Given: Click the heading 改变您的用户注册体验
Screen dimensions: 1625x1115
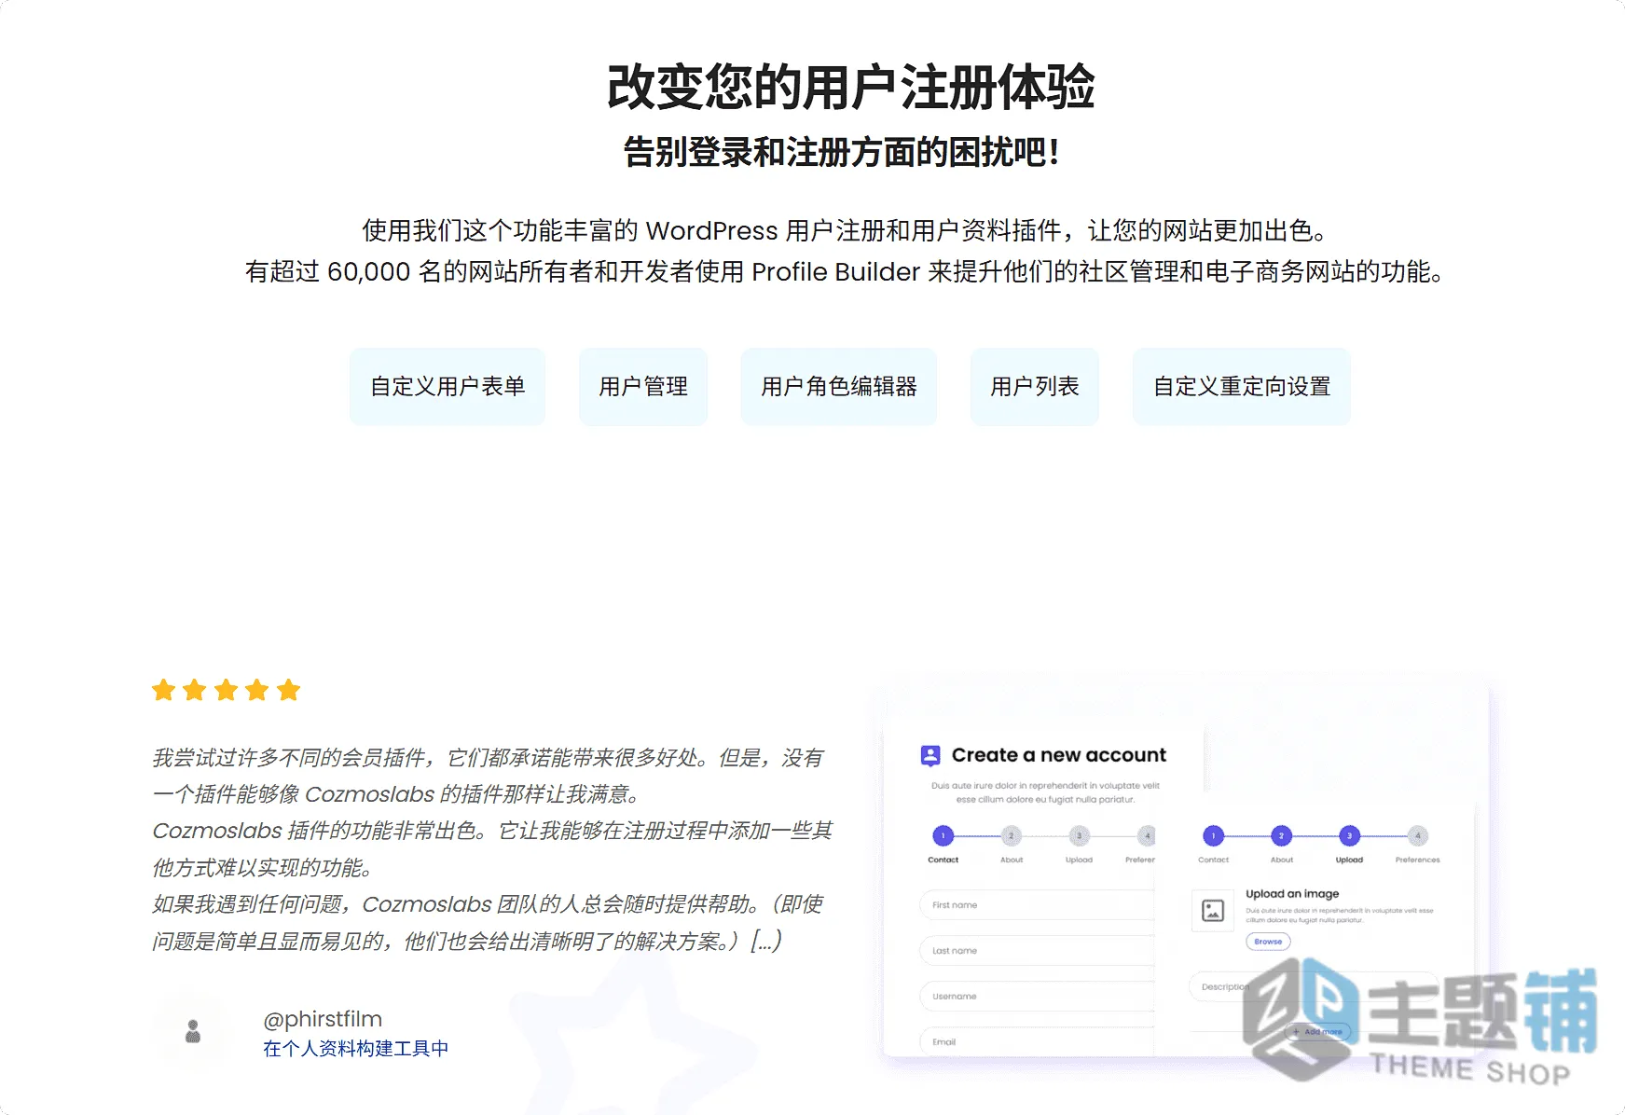Looking at the screenshot, I should point(850,88).
